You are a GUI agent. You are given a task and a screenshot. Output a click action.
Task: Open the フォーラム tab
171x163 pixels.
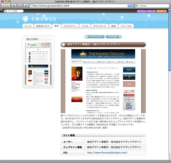click(x=126, y=26)
